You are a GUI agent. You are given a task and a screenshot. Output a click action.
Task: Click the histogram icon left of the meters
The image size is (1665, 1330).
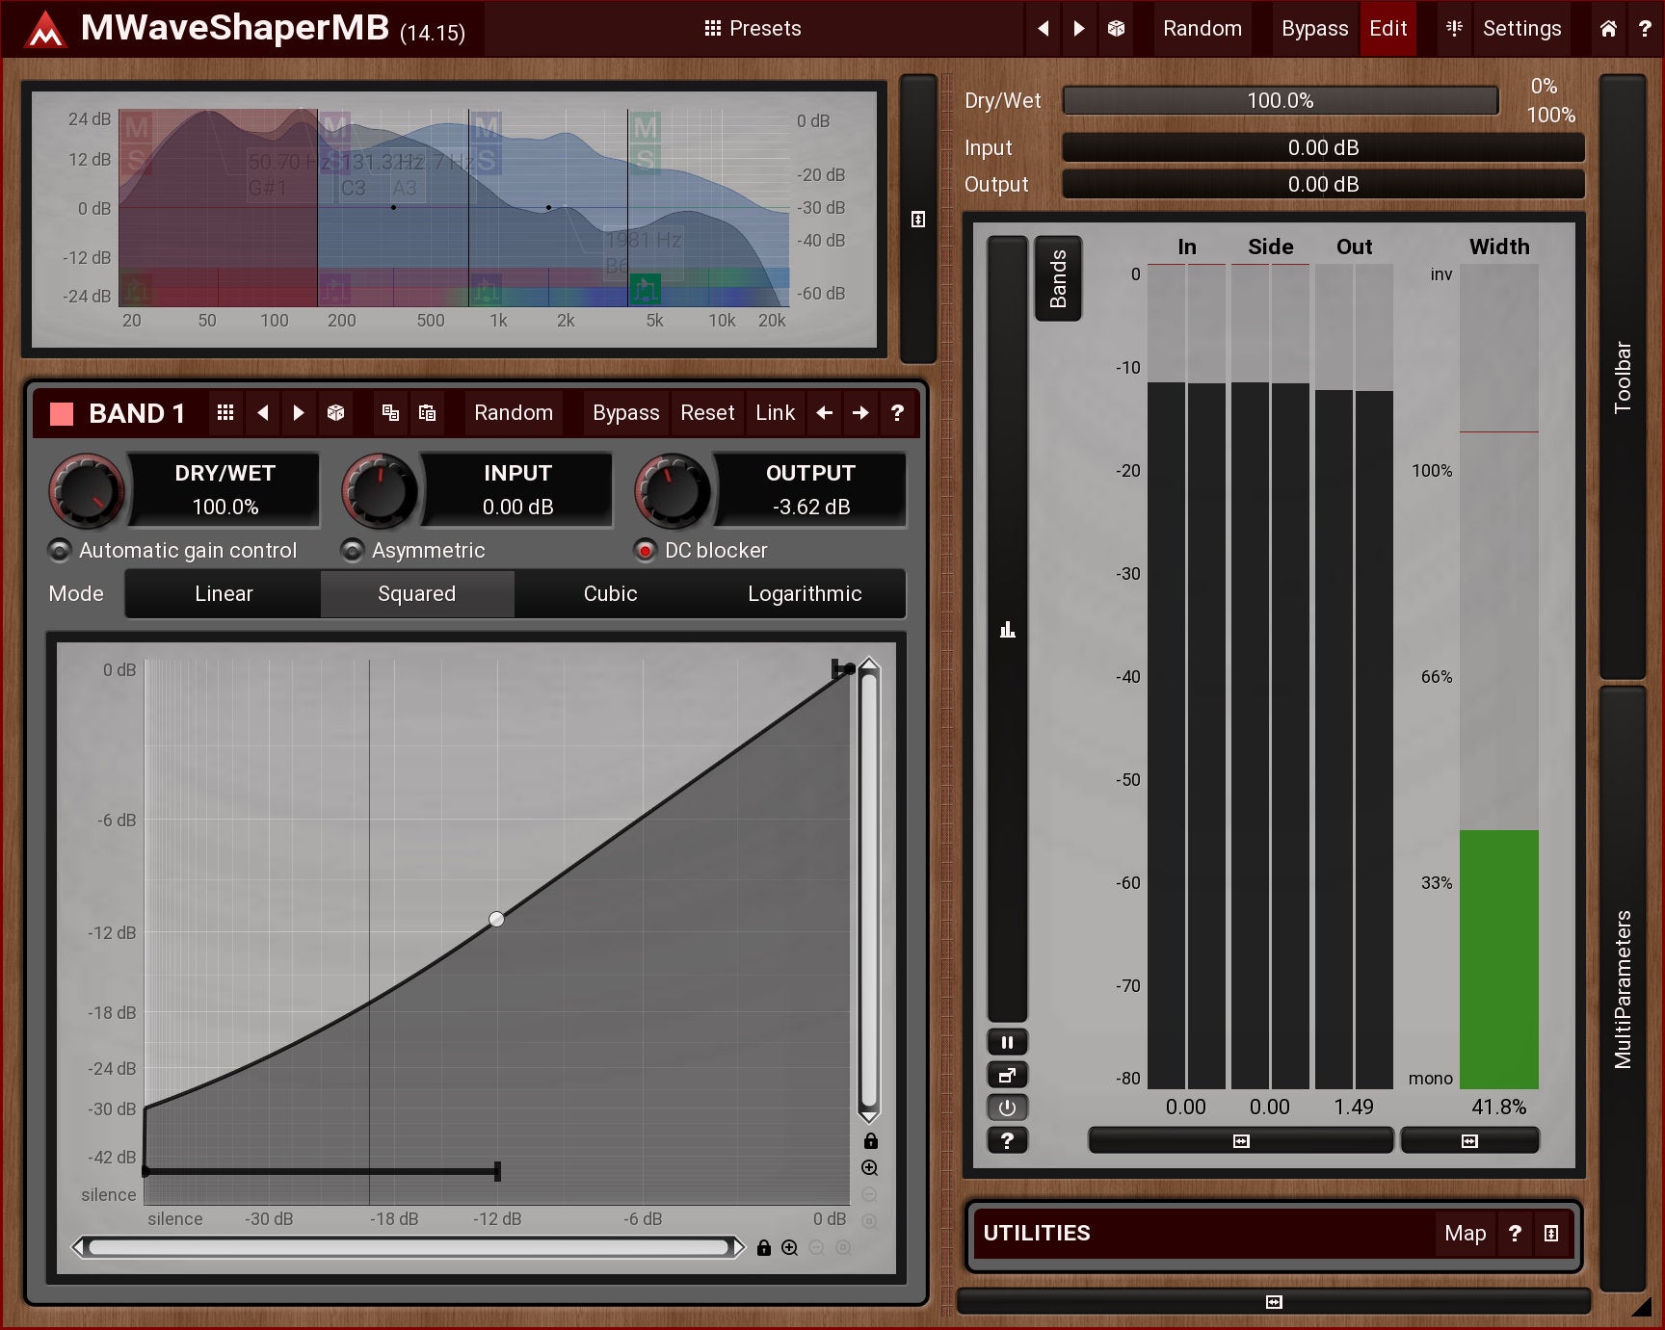(1007, 630)
